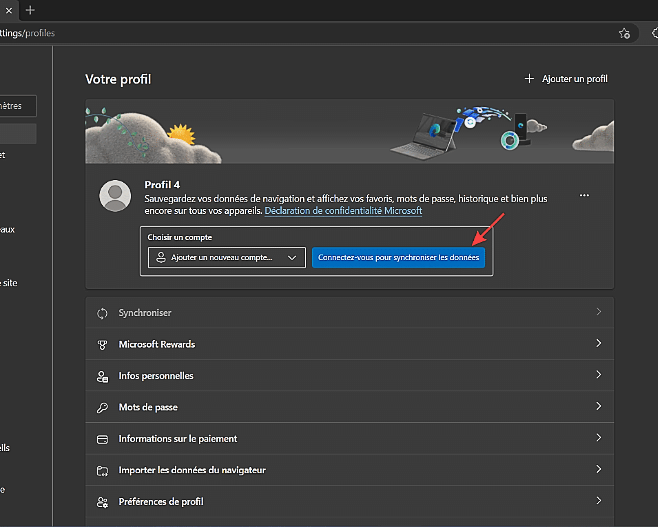Click the Préférences de profil people-gear icon
This screenshot has width=658, height=527.
102,502
